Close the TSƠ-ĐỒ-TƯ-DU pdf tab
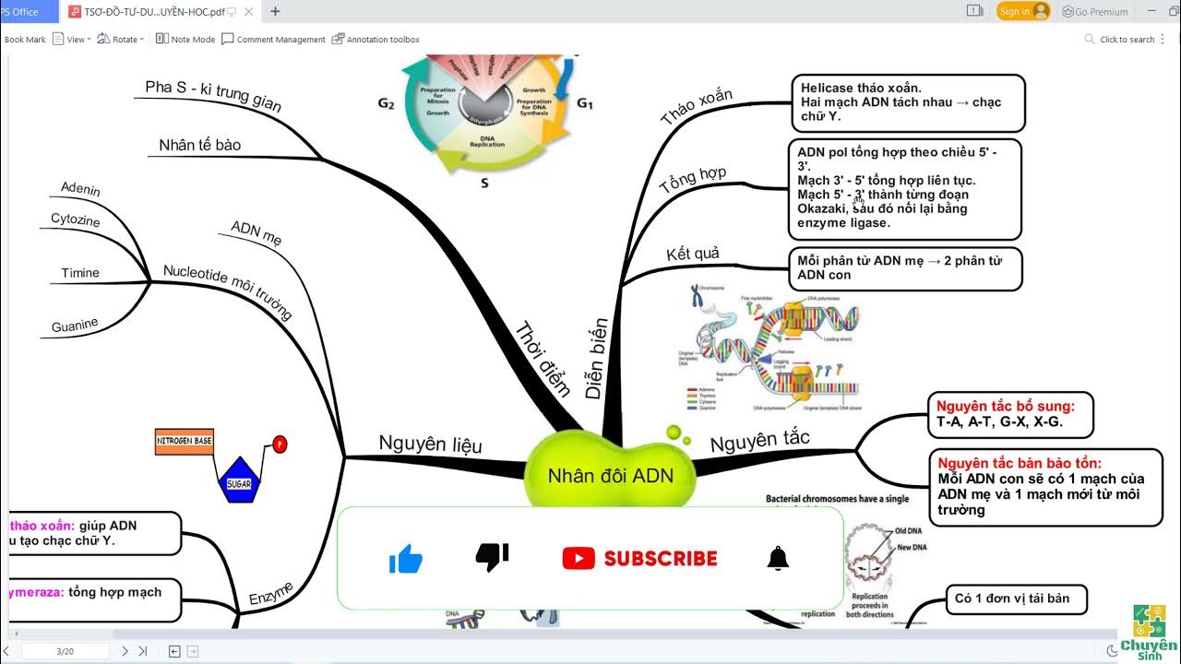 coord(248,12)
